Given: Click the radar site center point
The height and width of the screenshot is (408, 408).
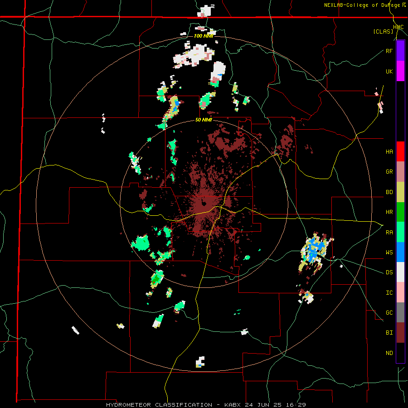Looking at the screenshot, I should [204, 204].
